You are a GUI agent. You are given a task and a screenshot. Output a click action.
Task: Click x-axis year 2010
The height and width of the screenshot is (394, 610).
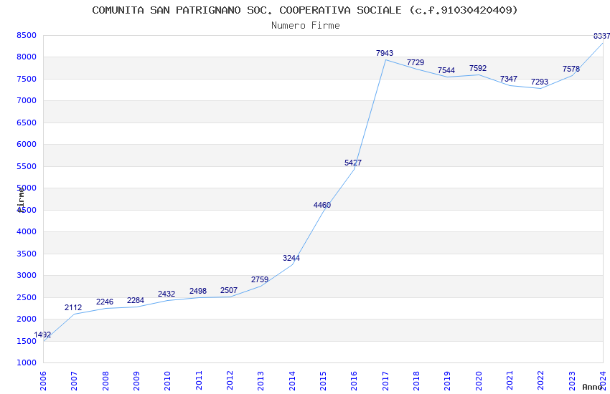(x=168, y=380)
